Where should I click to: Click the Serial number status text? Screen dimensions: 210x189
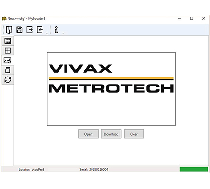93,170
